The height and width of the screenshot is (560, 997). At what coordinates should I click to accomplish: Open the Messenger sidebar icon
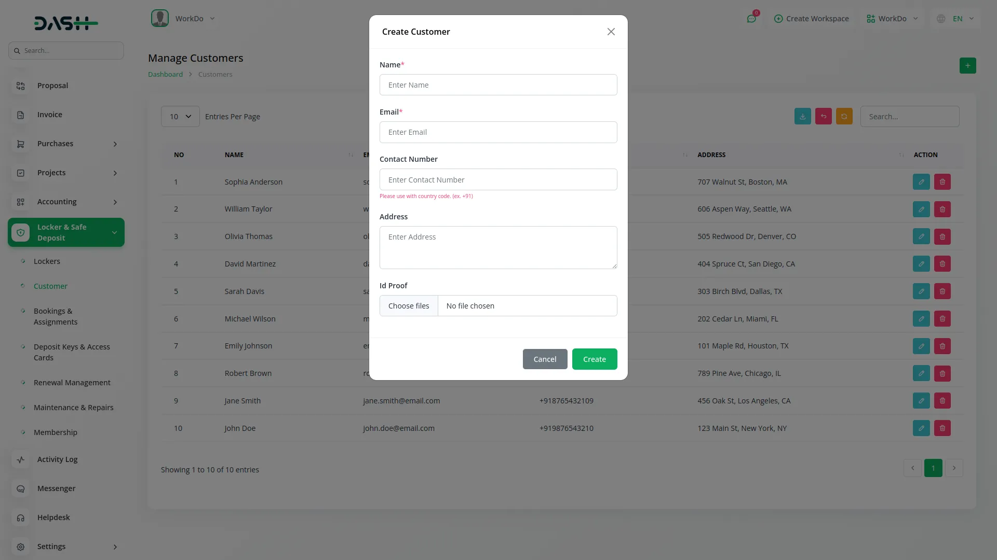20,488
